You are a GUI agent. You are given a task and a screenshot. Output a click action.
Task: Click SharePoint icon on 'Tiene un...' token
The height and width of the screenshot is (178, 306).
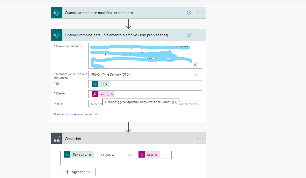click(67, 155)
